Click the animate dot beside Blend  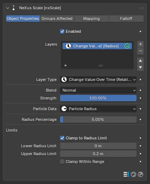pos(140,90)
